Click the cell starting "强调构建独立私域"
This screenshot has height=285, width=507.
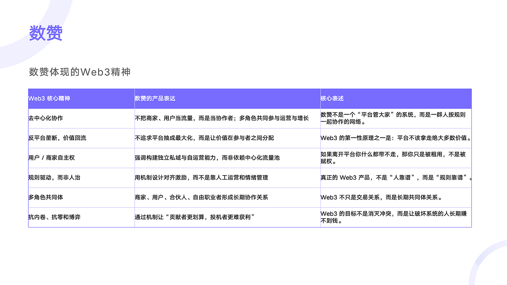point(207,158)
